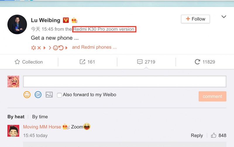Click the share icon showing 161
The width and height of the screenshot is (234, 147).
(82, 62)
